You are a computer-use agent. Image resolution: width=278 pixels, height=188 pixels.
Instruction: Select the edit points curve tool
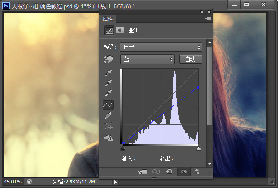point(109,104)
